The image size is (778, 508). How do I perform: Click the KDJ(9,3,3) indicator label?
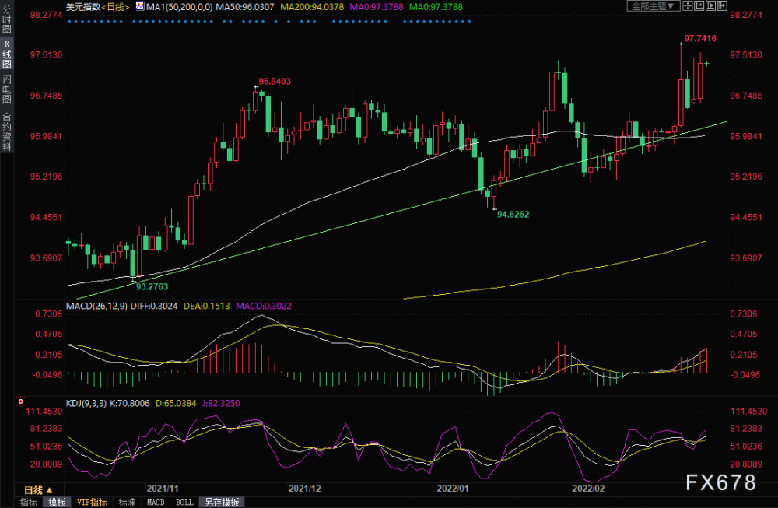[86, 403]
